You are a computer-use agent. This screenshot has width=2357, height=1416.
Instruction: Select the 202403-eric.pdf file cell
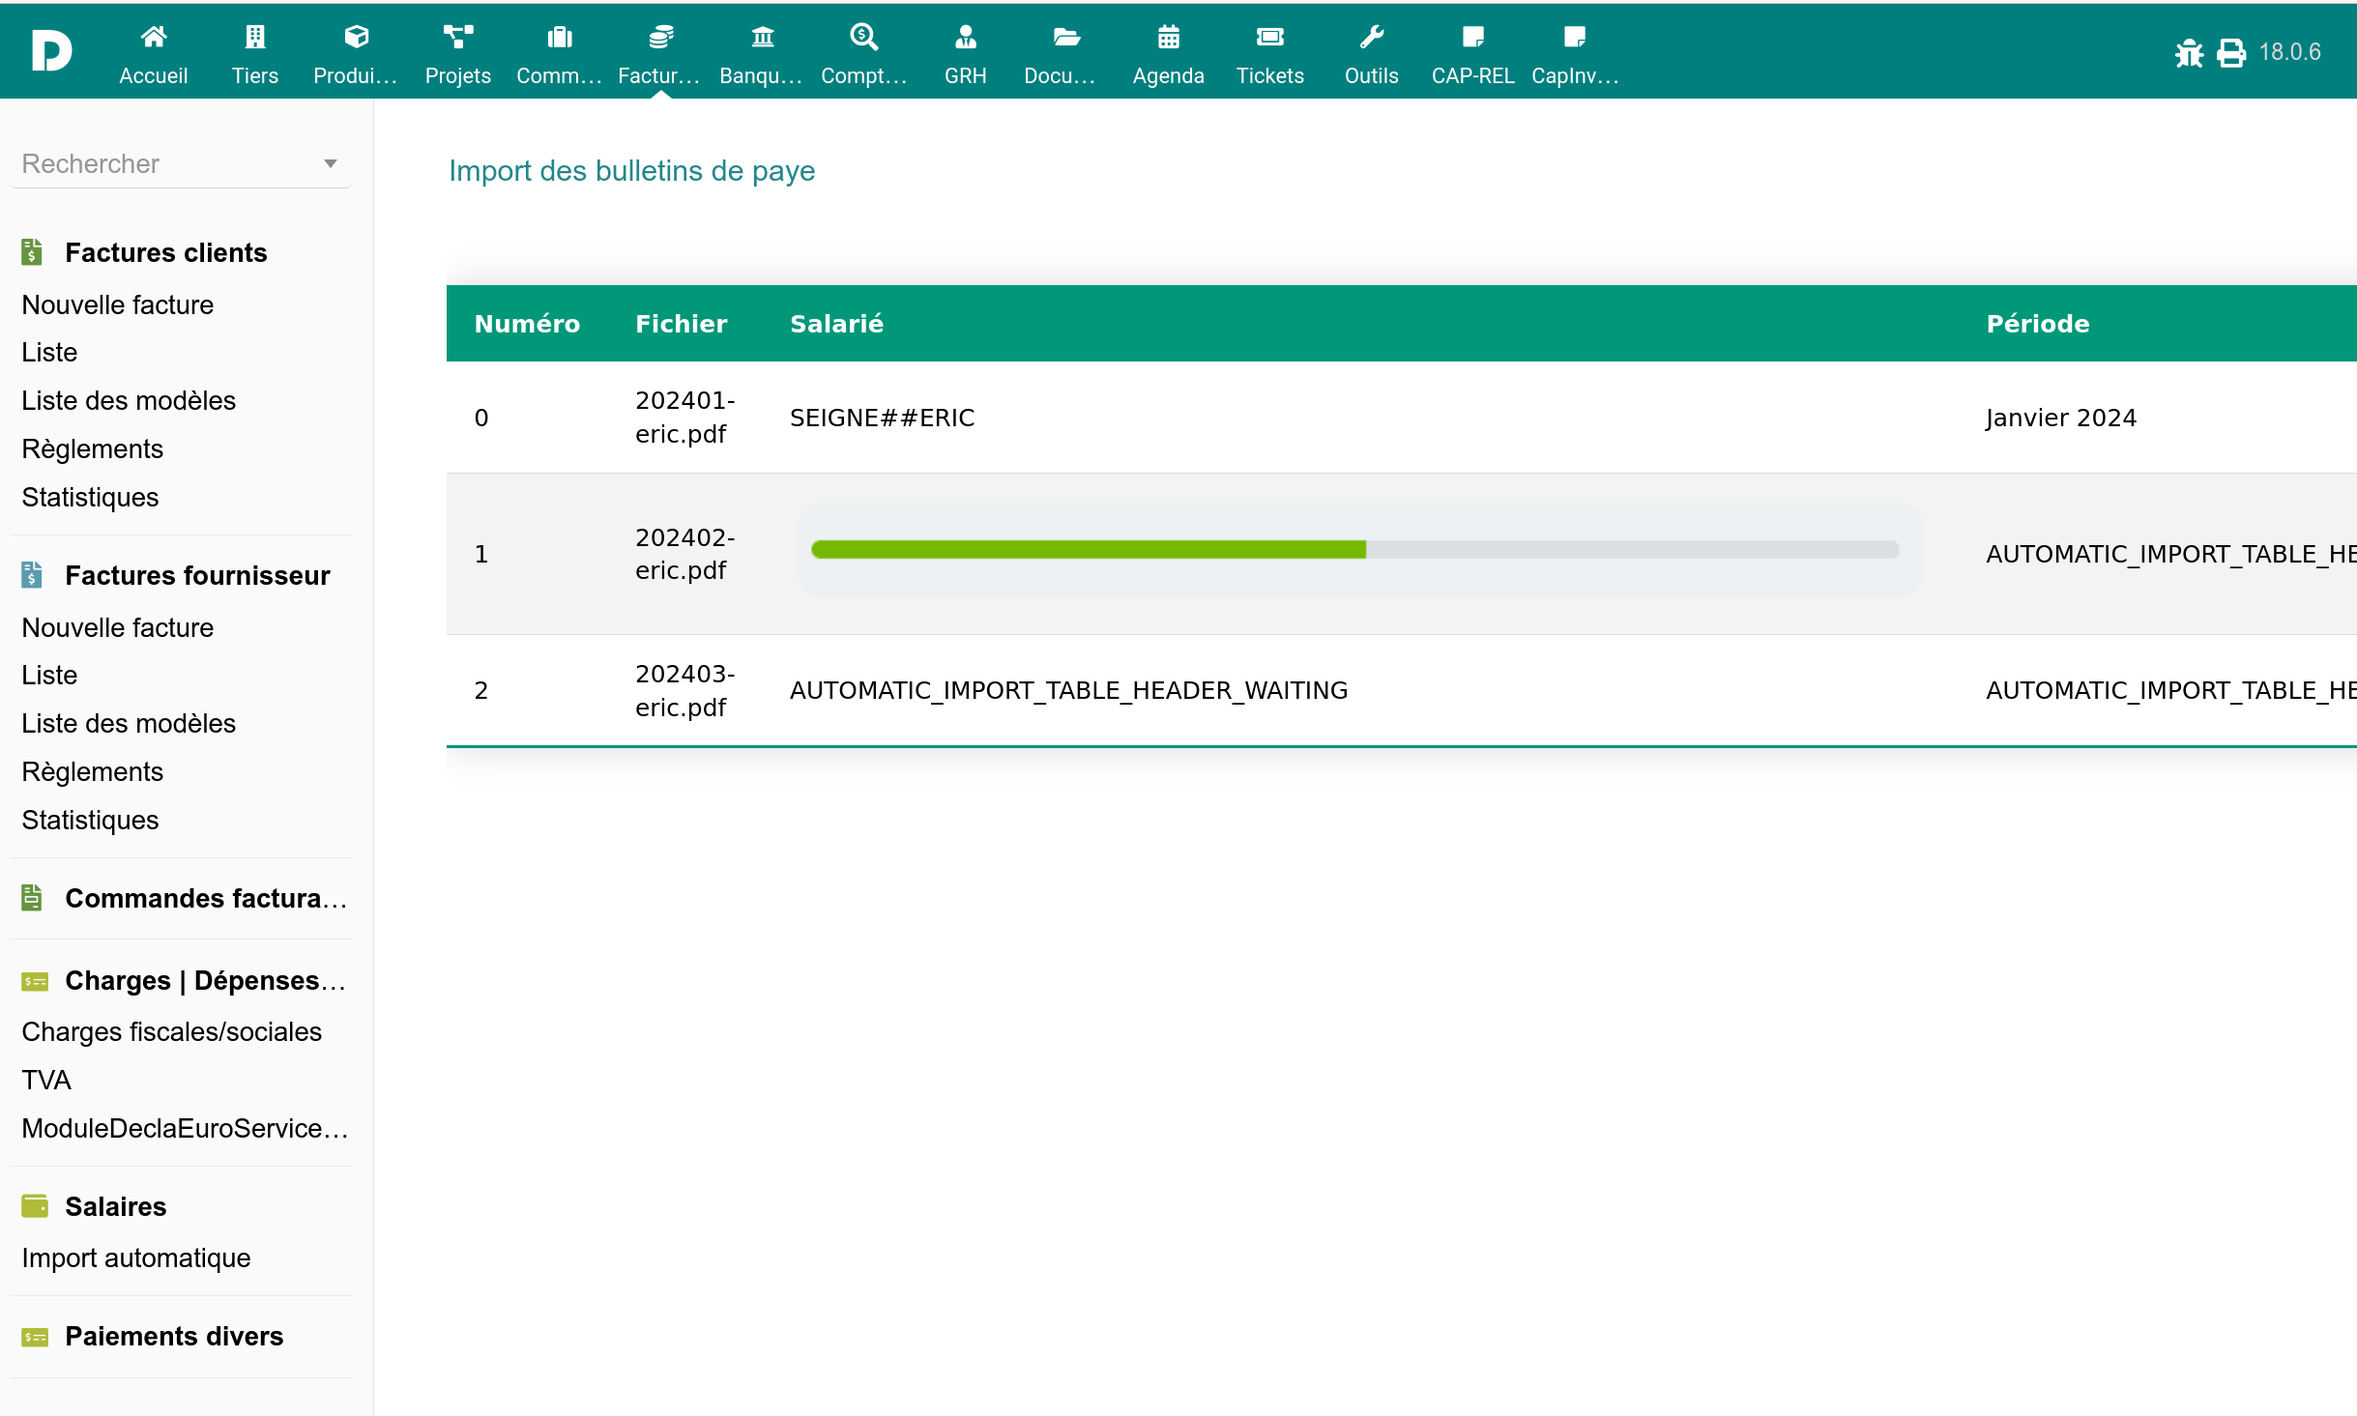pos(684,690)
